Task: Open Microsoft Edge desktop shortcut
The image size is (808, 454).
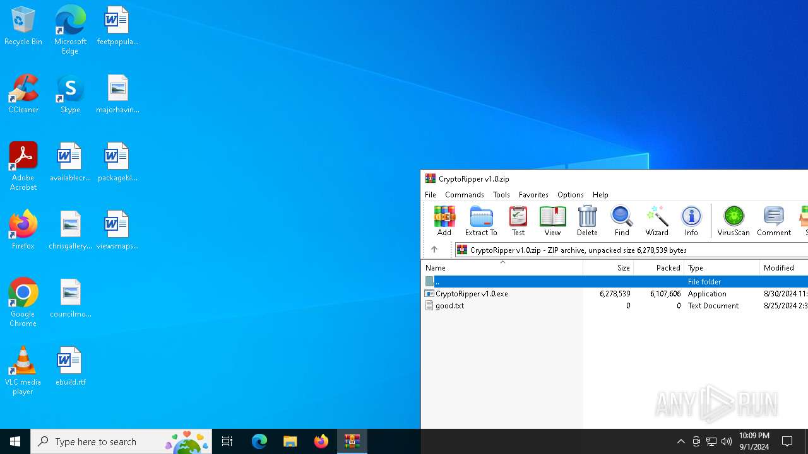Action: tap(70, 30)
